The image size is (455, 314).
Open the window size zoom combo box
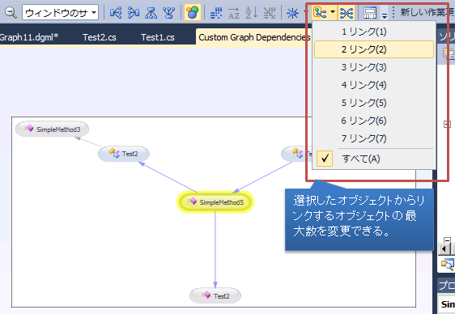61,12
